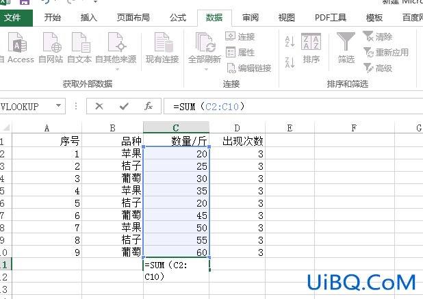Select the 数据 data tab
Screen dimensions: 423x299
[x=214, y=18]
